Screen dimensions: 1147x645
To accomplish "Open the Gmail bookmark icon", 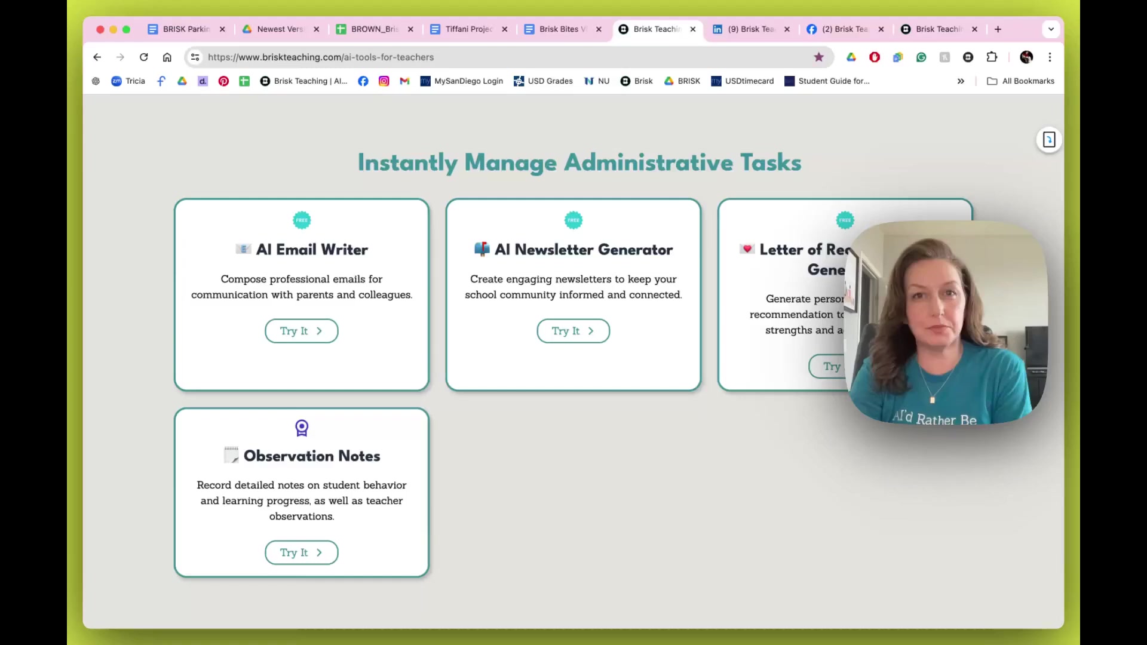I will tap(404, 81).
